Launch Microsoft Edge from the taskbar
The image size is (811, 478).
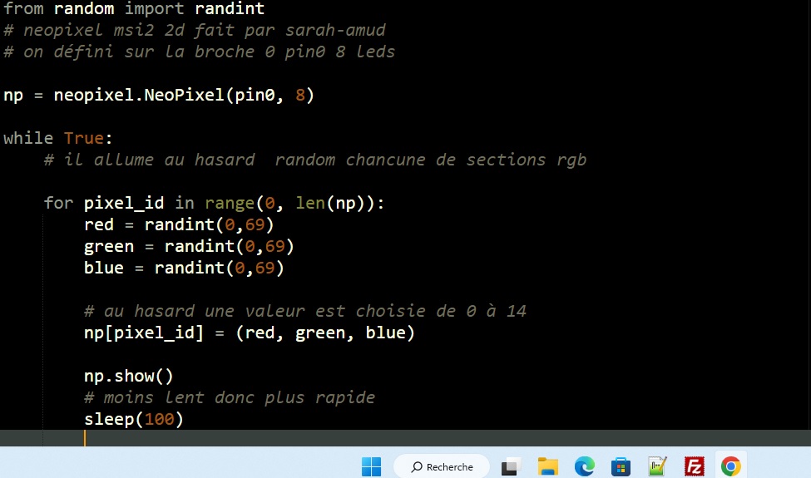pos(585,466)
